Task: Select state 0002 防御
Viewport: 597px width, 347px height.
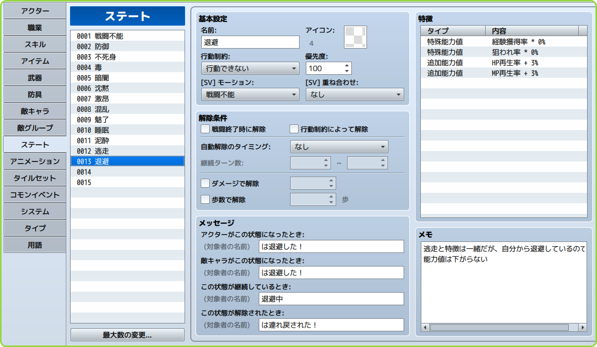Action: click(x=128, y=47)
